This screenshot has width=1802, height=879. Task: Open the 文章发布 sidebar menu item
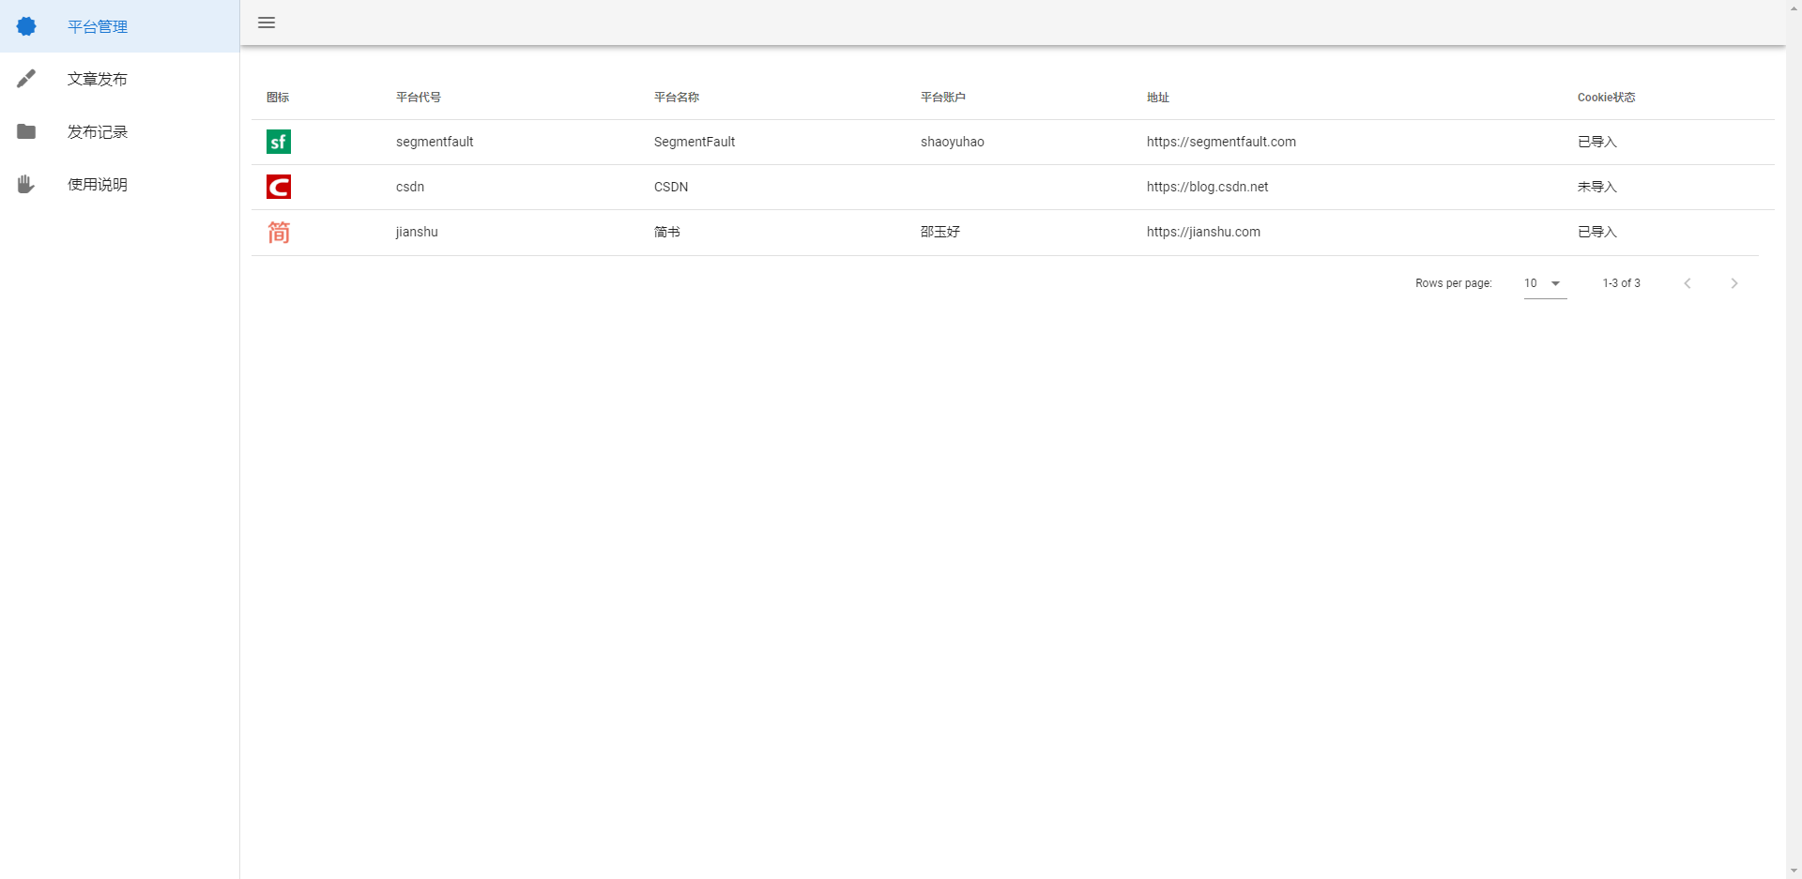click(98, 79)
